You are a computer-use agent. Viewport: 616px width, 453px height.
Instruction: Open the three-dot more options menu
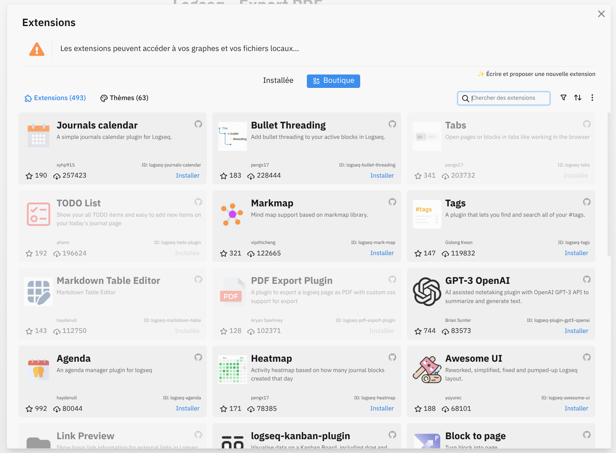592,98
